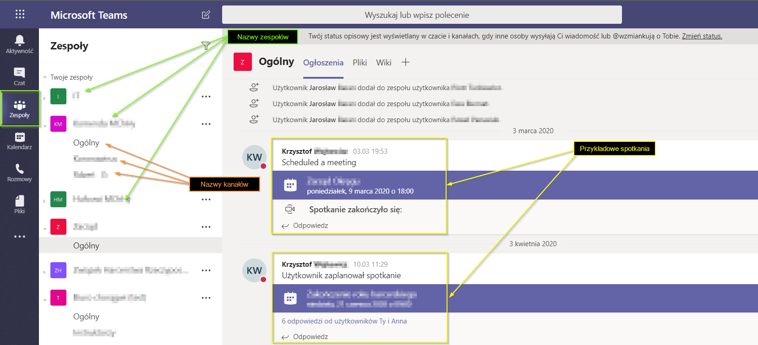Expand the green I team
Image resolution: width=758 pixels, height=345 pixels.
tap(44, 98)
